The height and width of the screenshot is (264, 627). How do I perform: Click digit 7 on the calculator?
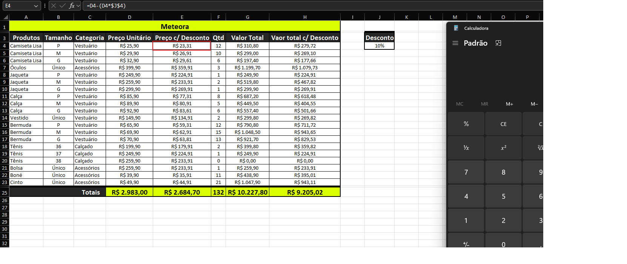(x=466, y=172)
